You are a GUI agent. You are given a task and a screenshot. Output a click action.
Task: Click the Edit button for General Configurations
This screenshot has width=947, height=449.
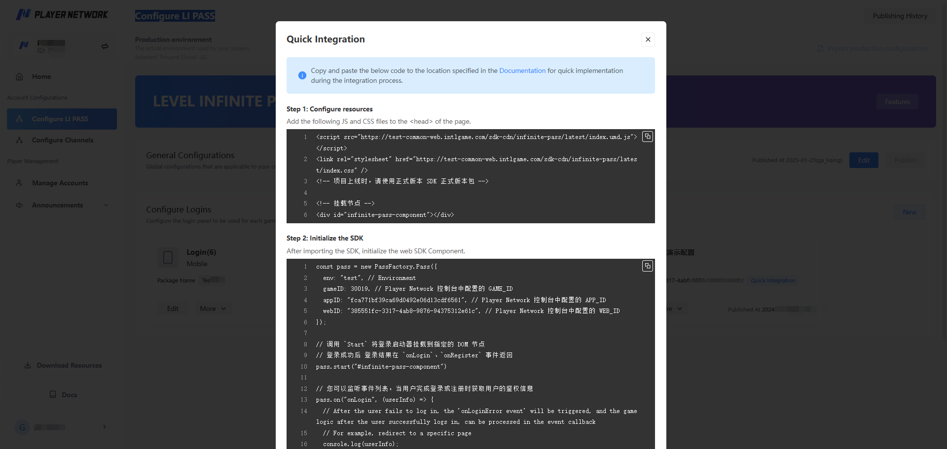coord(863,160)
